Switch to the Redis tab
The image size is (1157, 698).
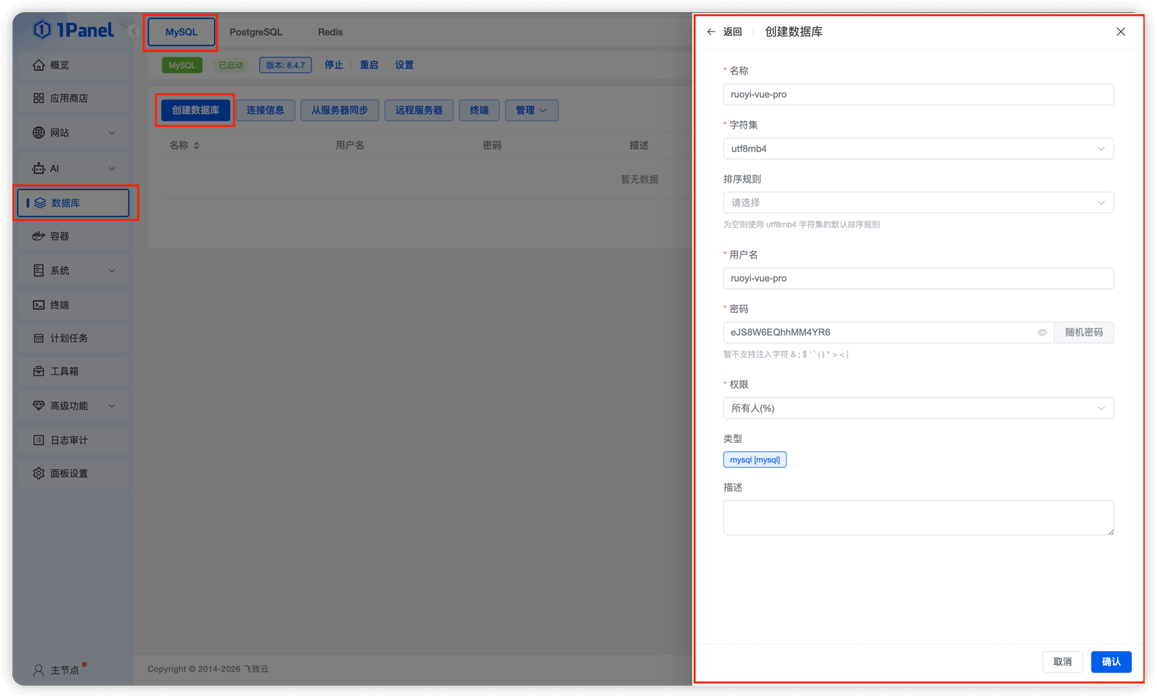click(x=330, y=32)
